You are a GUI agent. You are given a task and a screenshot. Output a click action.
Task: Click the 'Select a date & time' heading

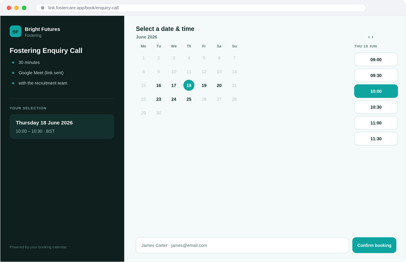(x=165, y=29)
